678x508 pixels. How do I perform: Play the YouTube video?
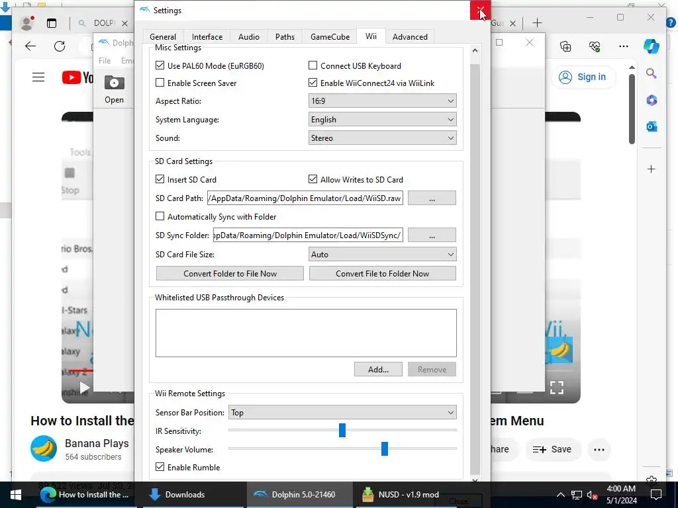[x=85, y=388]
